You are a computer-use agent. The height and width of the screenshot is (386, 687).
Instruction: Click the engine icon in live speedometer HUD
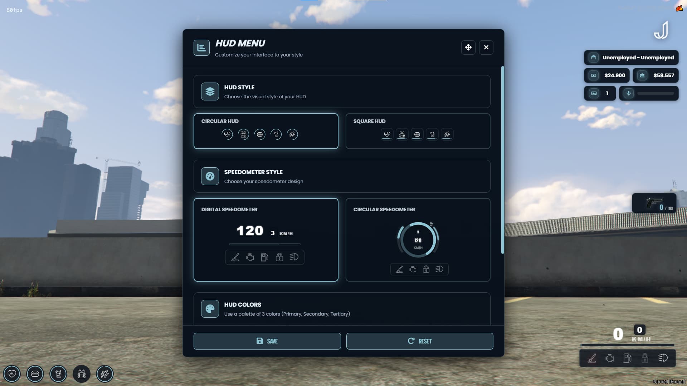pos(610,358)
